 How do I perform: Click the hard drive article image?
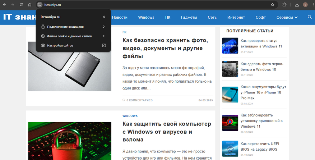click(x=70, y=66)
